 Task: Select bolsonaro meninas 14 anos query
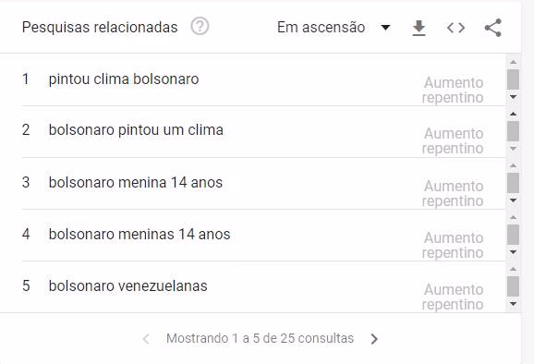[140, 235]
